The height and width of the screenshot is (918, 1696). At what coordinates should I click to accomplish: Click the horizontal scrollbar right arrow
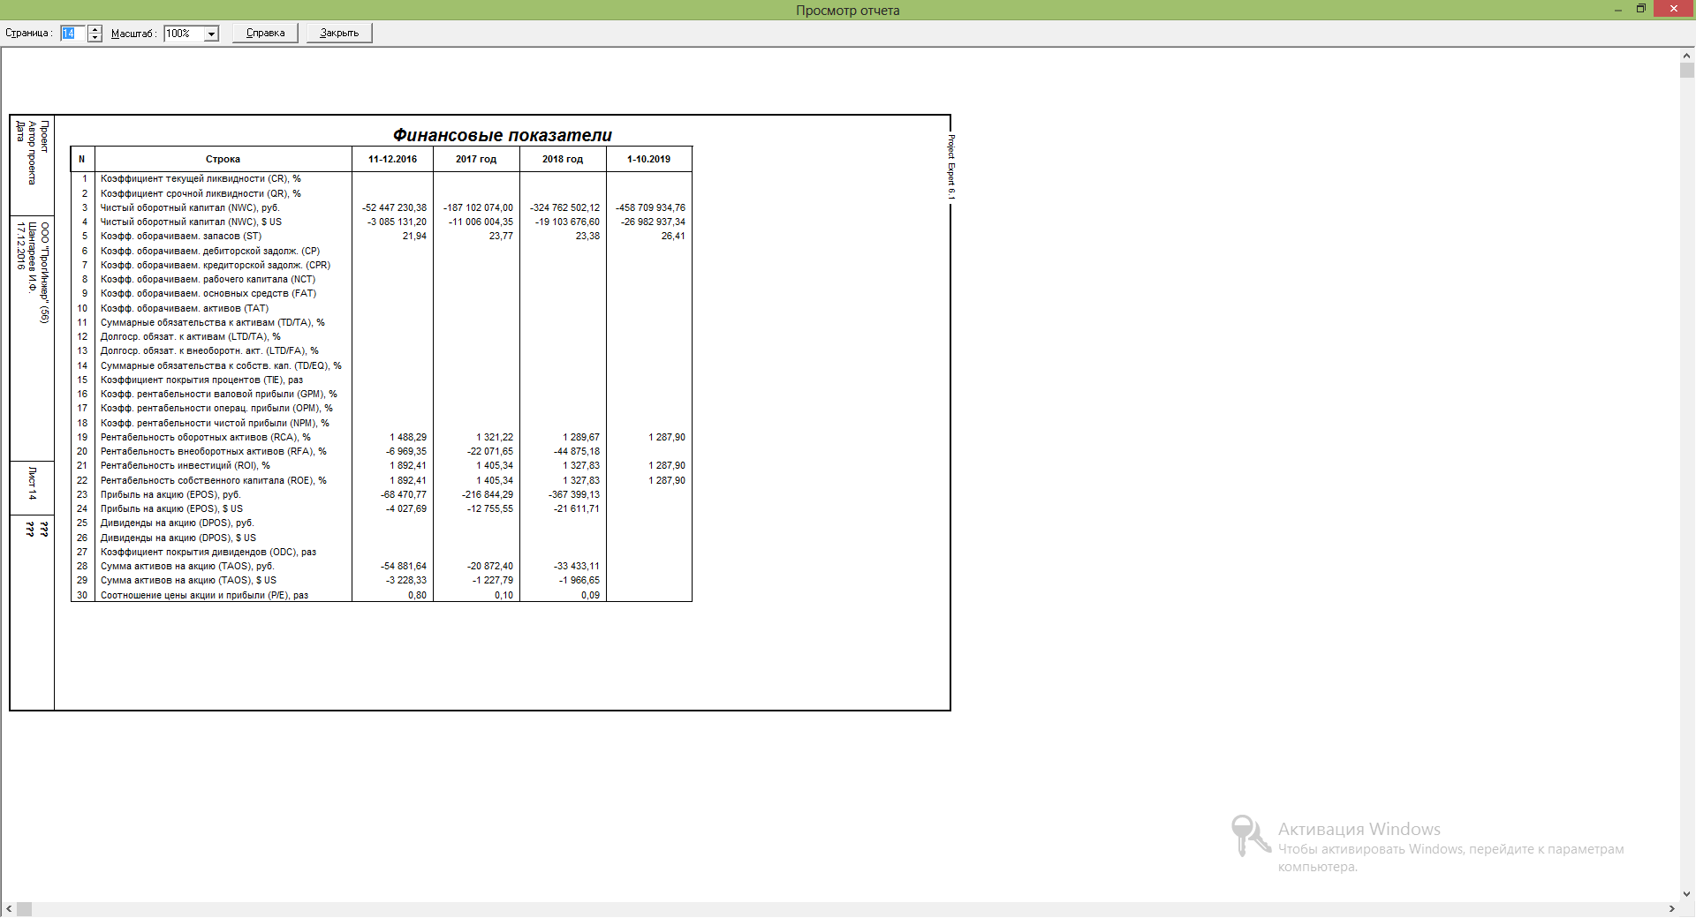click(x=1671, y=909)
